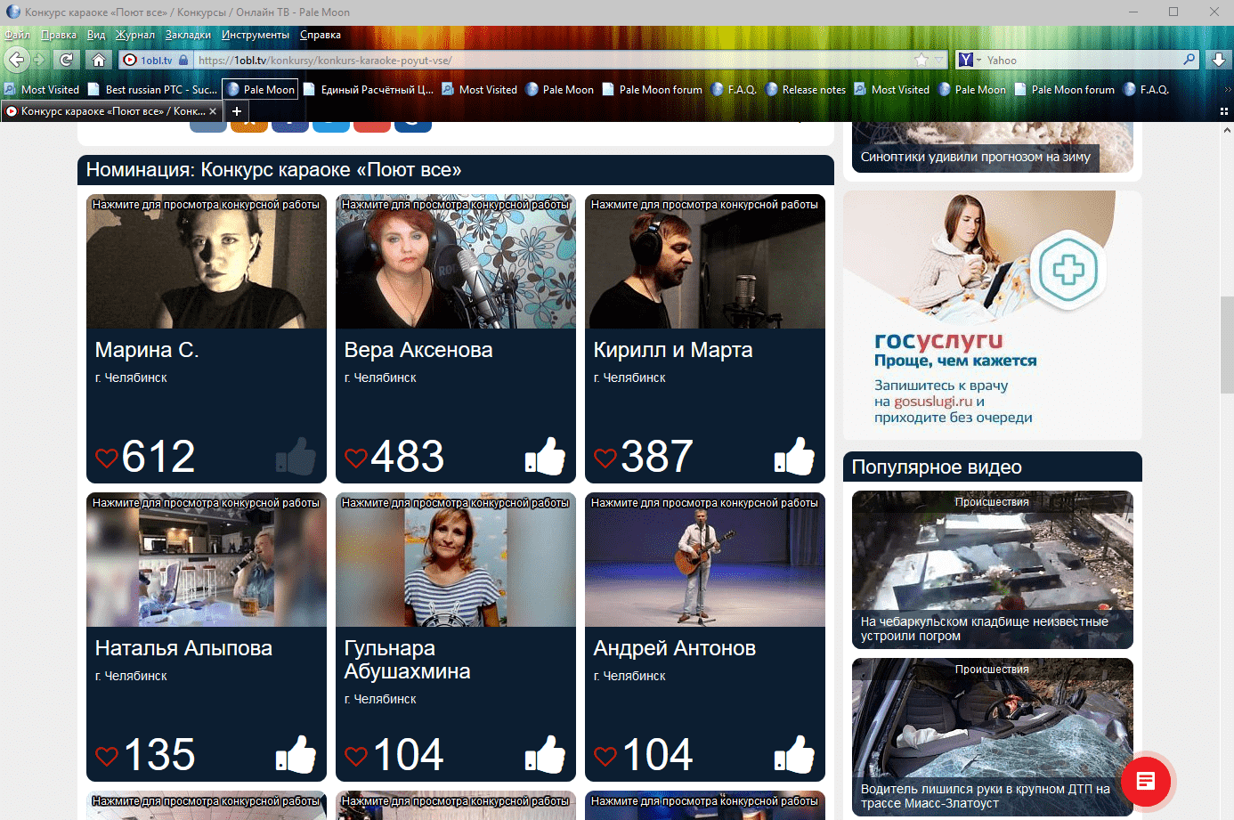The image size is (1234, 820).
Task: Click the heart icon on Наталья Алыпова card
Action: click(x=107, y=756)
